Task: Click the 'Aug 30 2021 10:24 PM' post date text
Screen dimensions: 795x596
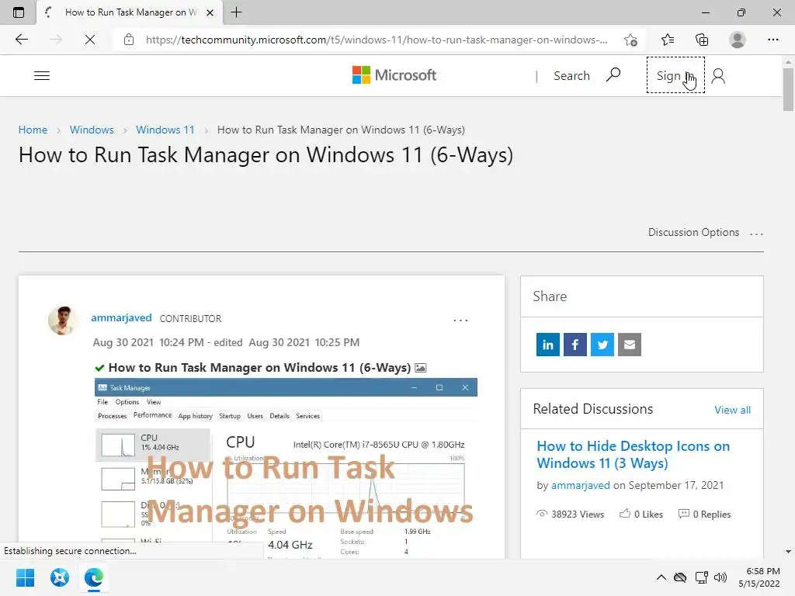Action: pyautogui.click(x=148, y=342)
